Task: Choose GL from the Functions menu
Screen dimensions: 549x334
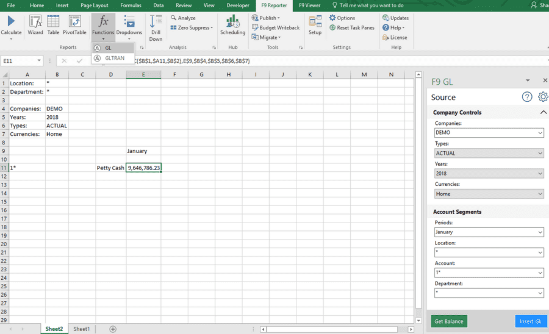Action: [x=113, y=48]
